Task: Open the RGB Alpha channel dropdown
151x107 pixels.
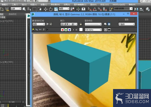Action: (x=93, y=30)
